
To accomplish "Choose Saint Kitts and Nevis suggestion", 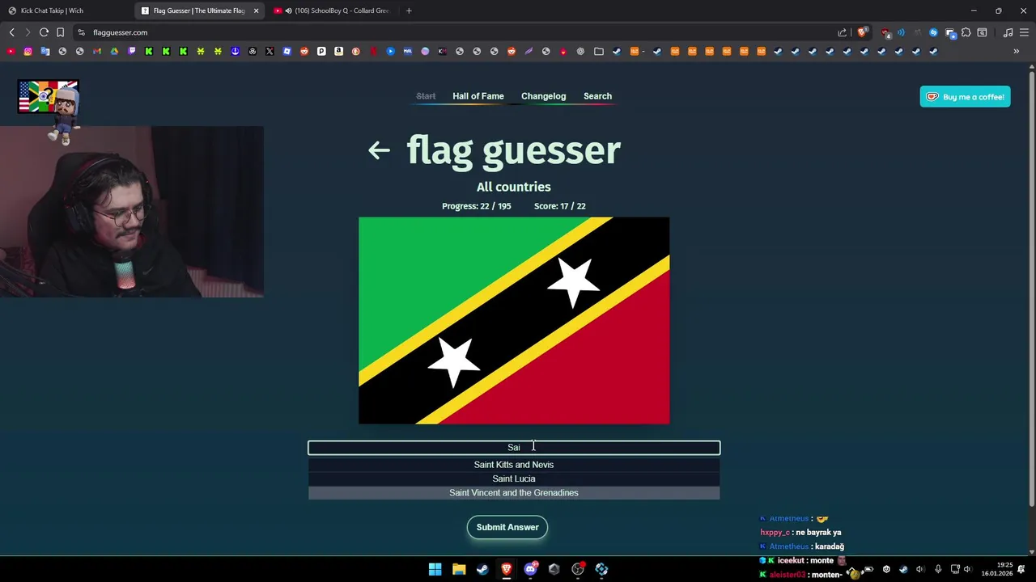I will (x=514, y=465).
